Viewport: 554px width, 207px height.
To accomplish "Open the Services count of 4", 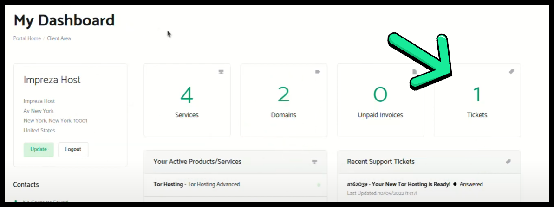I will click(x=187, y=95).
